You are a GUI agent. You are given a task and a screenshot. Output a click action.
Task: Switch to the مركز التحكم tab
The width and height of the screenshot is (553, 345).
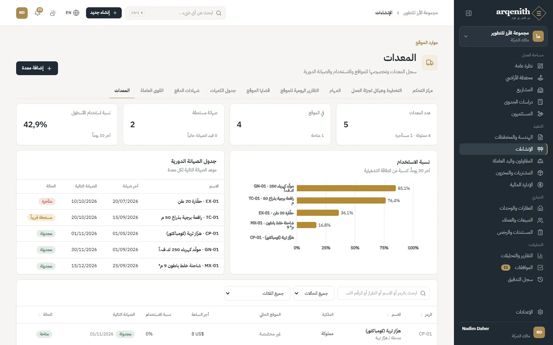point(422,91)
